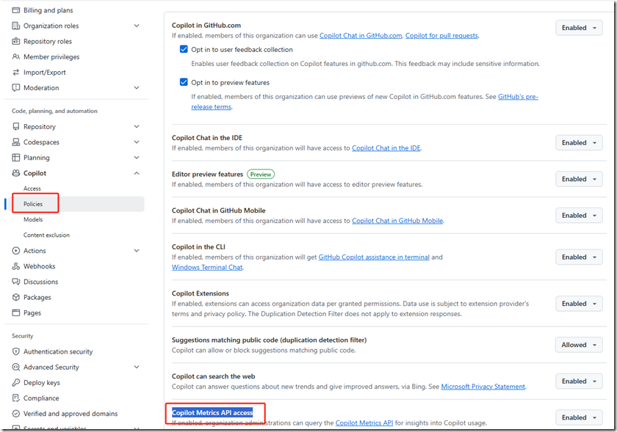Expand the Codespaces section chevron
Image resolution: width=617 pixels, height=432 pixels.
pyautogui.click(x=137, y=142)
